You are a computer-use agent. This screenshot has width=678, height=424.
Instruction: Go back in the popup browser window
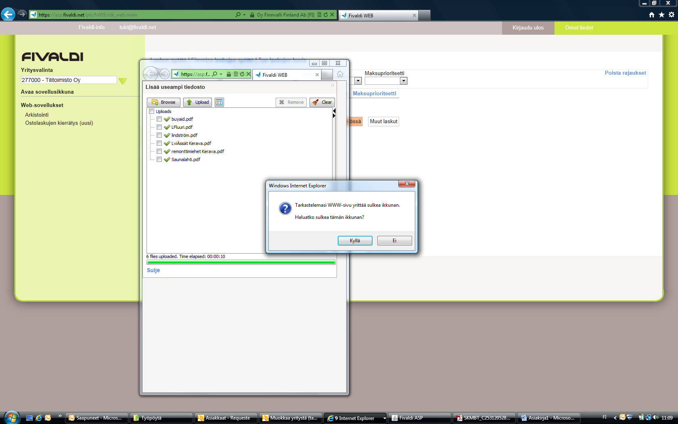151,73
